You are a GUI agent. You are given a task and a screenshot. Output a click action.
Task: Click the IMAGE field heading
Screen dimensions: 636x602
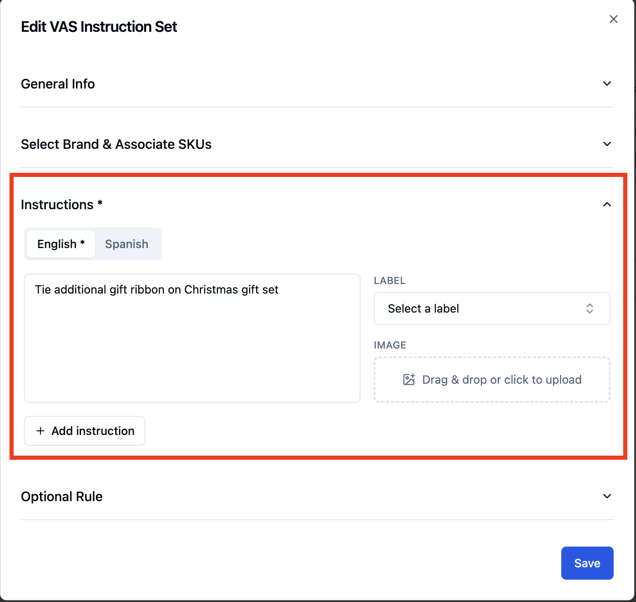390,345
